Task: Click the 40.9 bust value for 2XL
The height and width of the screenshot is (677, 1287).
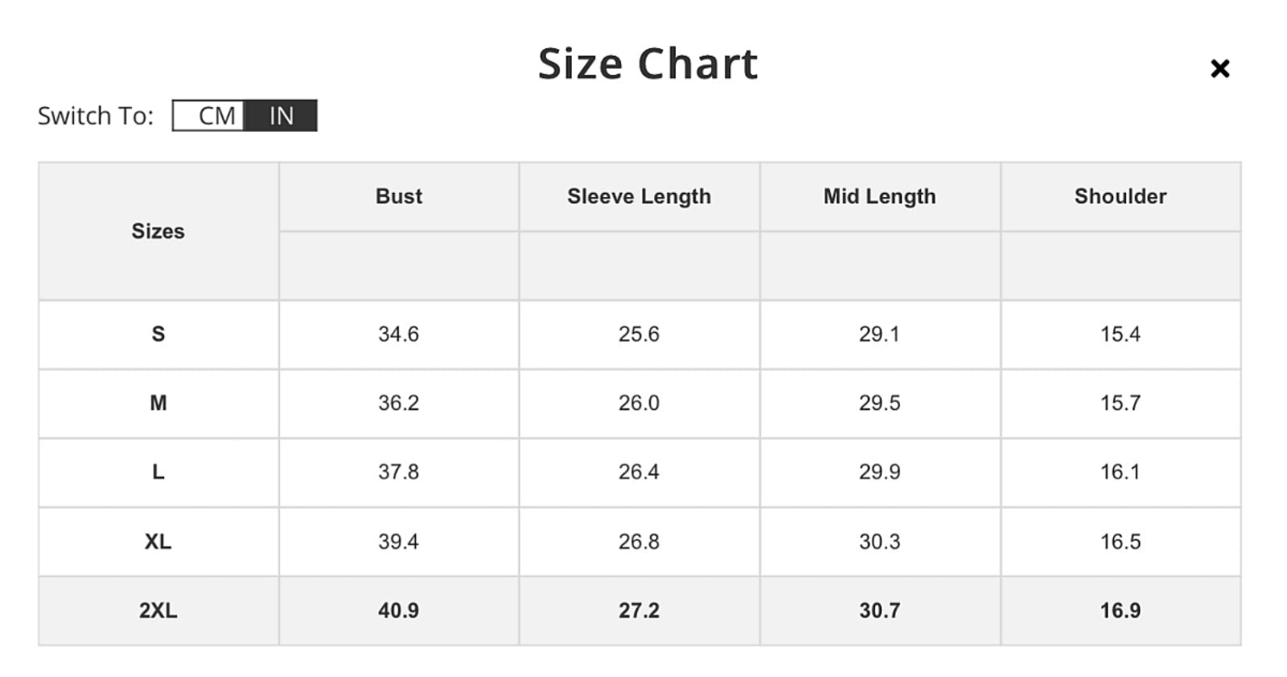Action: 399,611
